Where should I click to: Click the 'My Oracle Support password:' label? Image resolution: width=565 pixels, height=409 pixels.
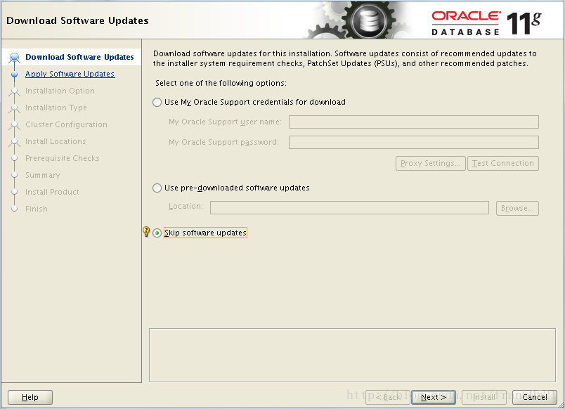click(223, 143)
